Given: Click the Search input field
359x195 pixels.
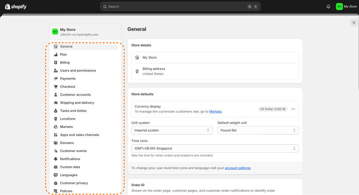Looking at the screenshot, I should click(x=180, y=7).
